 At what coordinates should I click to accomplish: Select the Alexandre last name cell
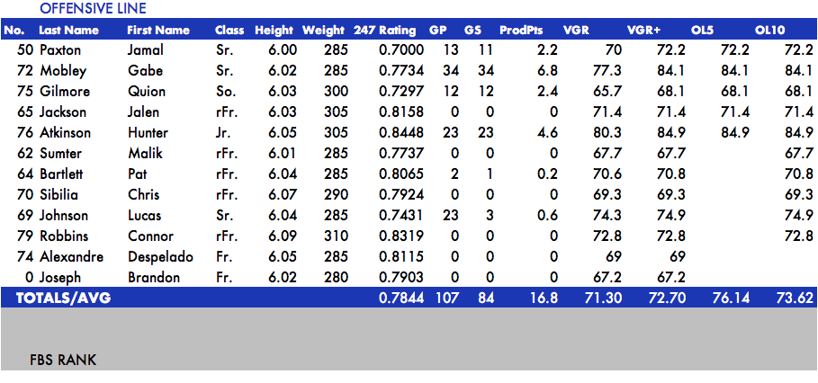pyautogui.click(x=71, y=257)
